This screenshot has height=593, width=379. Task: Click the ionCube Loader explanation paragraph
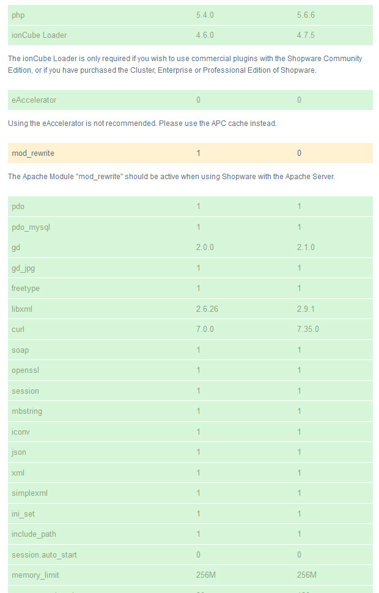(x=185, y=64)
